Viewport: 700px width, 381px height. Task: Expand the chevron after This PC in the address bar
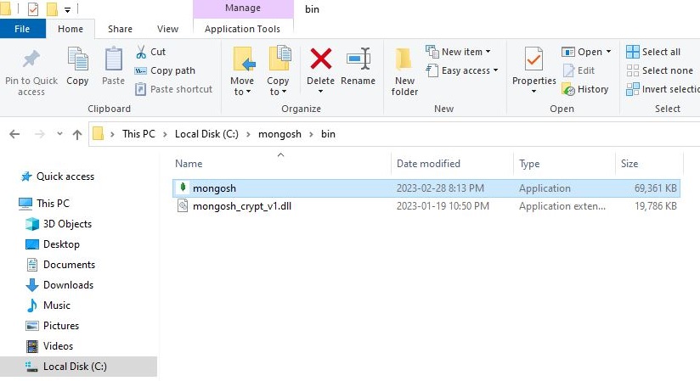pos(165,134)
